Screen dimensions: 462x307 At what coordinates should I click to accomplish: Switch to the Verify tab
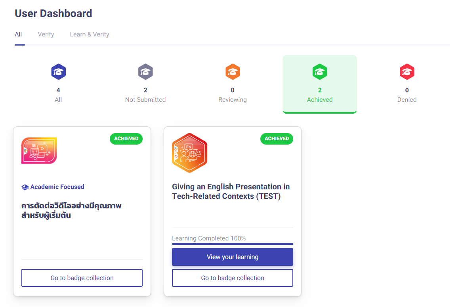tap(46, 34)
